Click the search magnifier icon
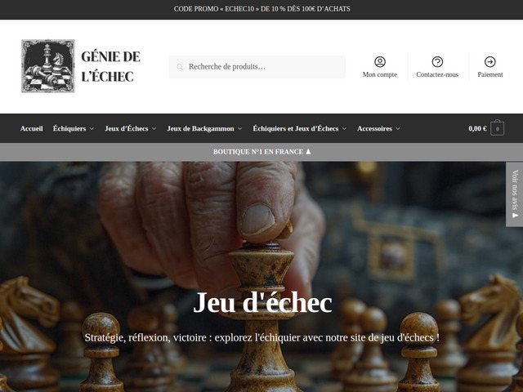Screen dimensions: 523x392 (180, 67)
